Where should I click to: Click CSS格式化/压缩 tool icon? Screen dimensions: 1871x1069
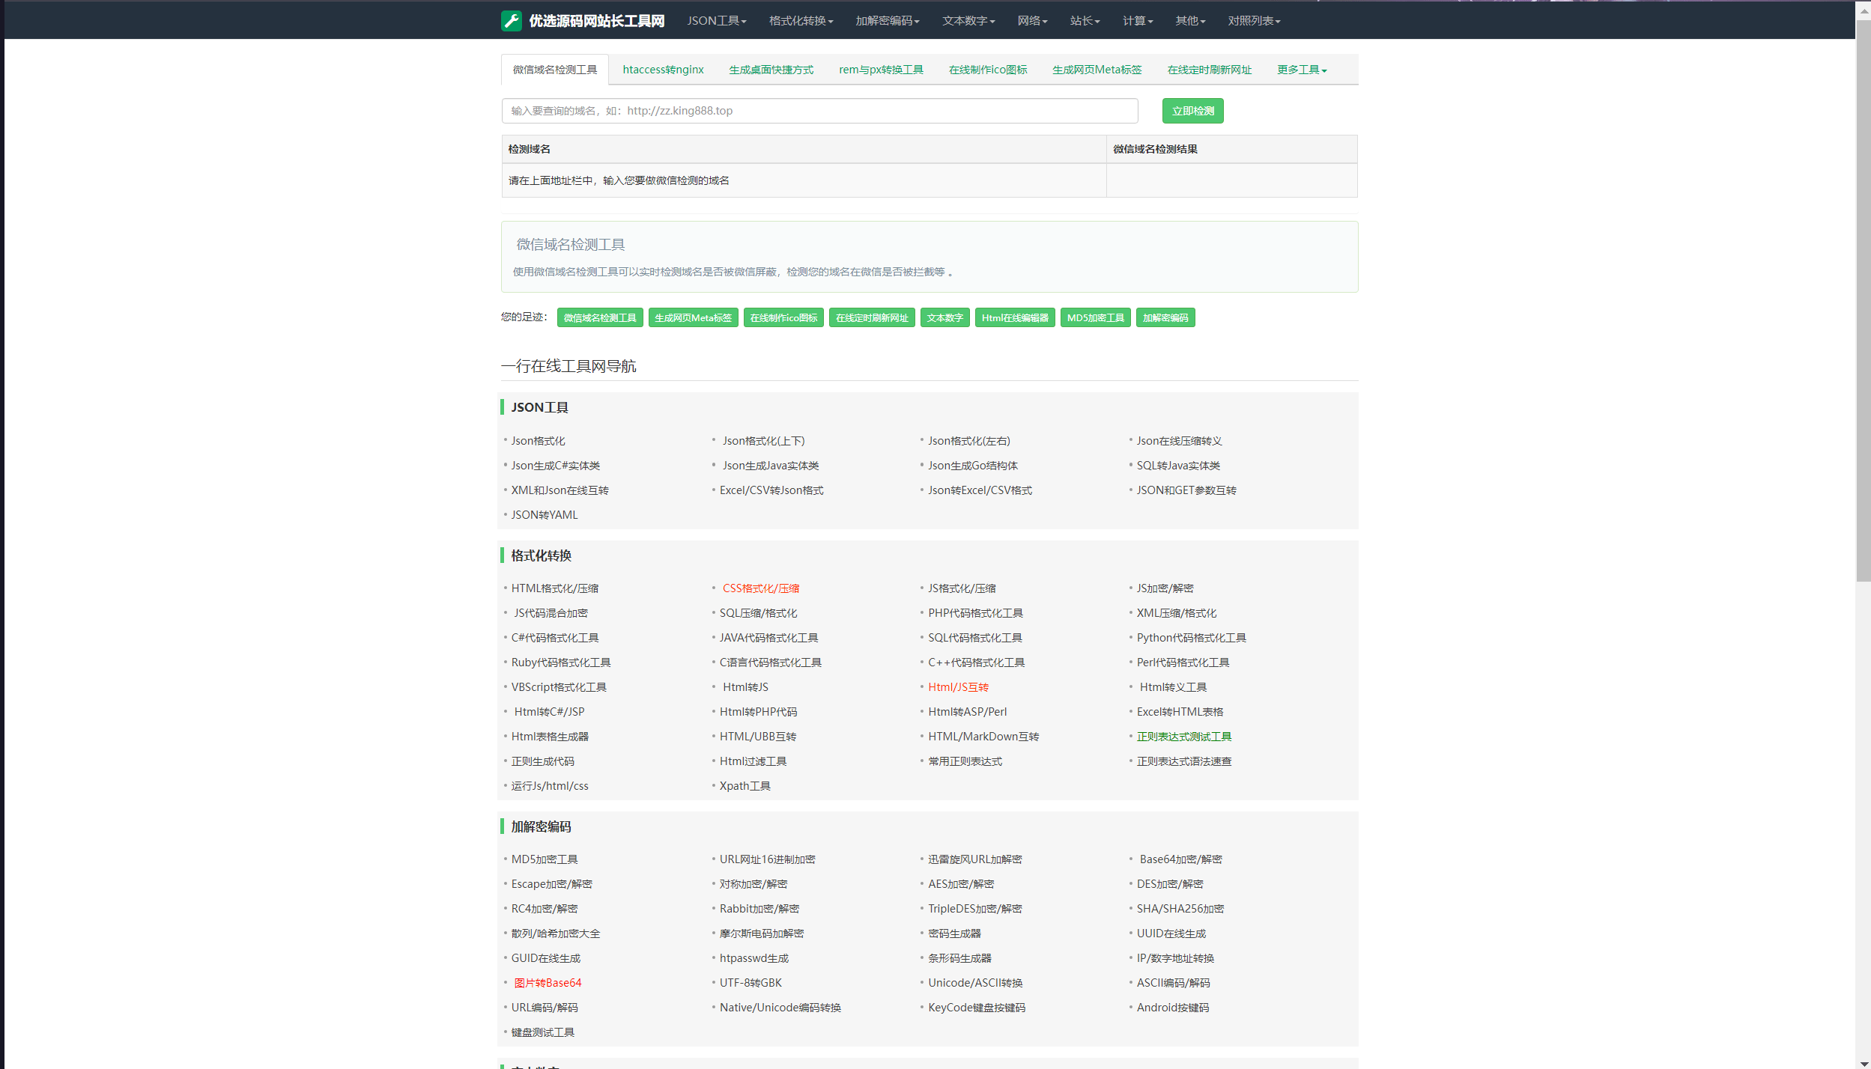(759, 587)
